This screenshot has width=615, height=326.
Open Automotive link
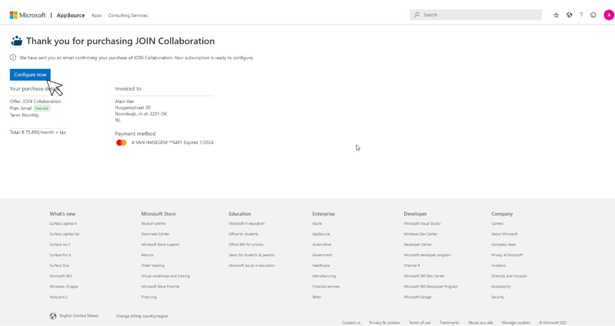[322, 245]
